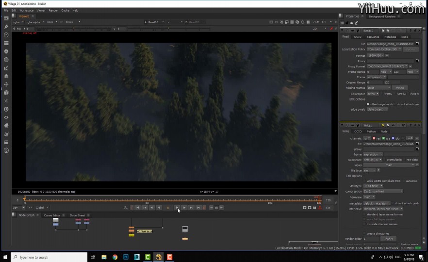Click the Update button for localization
This screenshot has height=262, width=428.
tap(410, 49)
